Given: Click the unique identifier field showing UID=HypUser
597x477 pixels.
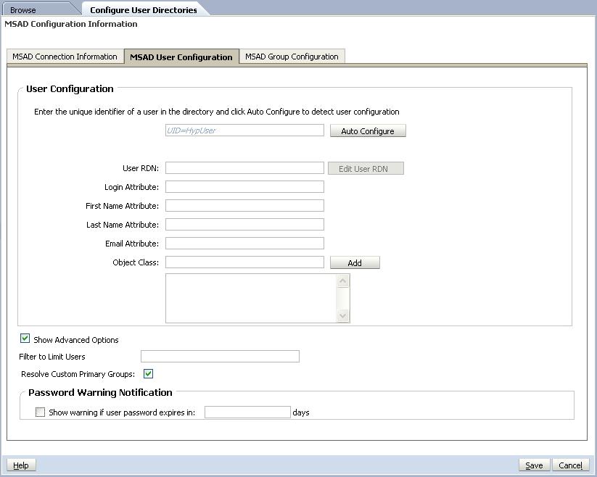Looking at the screenshot, I should click(x=243, y=130).
